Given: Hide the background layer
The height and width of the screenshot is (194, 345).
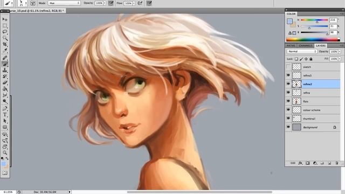Looking at the screenshot, I should (288, 127).
